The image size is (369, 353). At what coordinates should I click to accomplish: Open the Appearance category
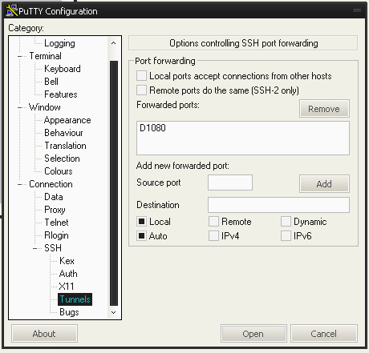(67, 120)
